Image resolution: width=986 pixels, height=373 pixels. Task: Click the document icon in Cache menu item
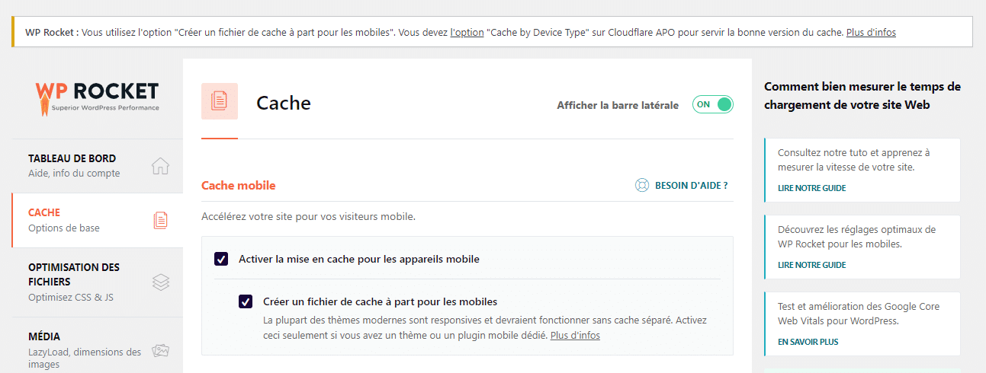point(160,220)
